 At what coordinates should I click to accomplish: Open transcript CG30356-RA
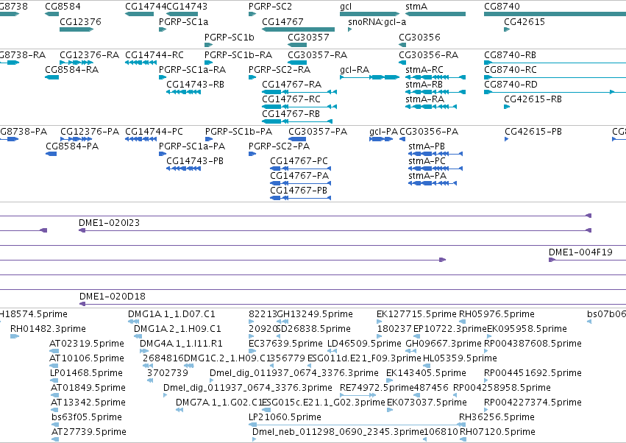coord(428,54)
